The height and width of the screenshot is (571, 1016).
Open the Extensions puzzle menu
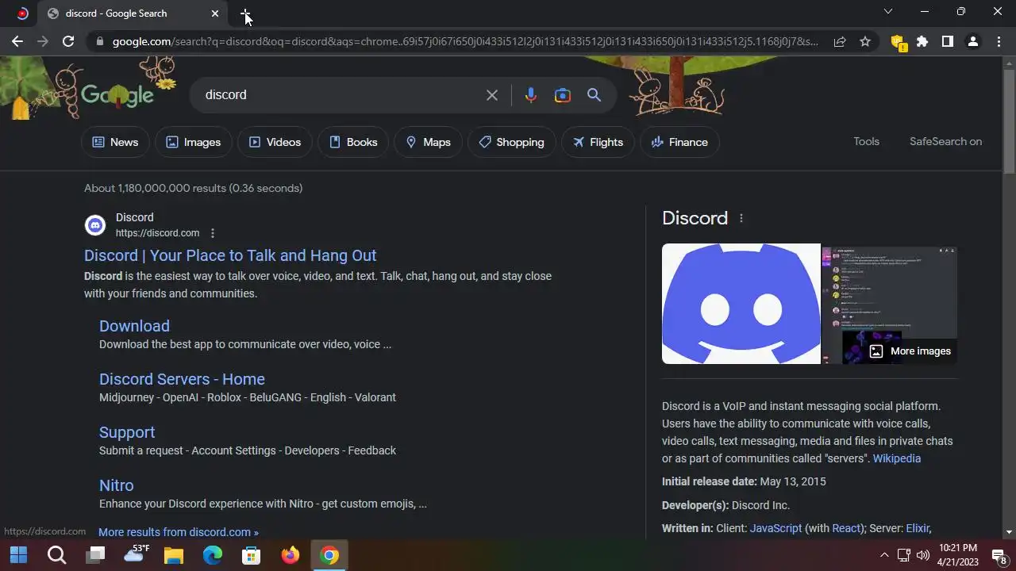[x=922, y=41]
